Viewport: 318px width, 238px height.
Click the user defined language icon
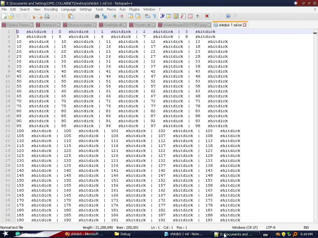169,16
